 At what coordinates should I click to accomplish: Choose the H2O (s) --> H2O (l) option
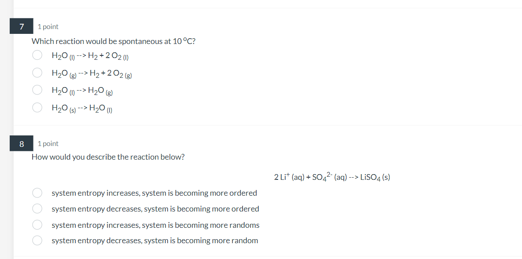click(x=37, y=107)
